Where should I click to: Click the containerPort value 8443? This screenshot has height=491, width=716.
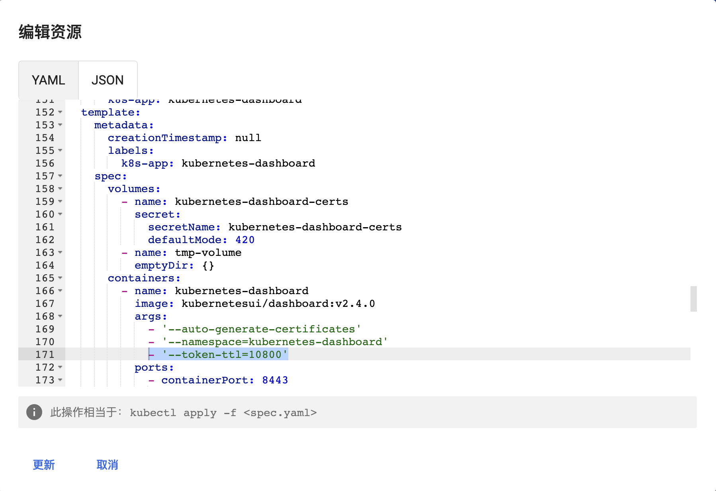click(275, 380)
